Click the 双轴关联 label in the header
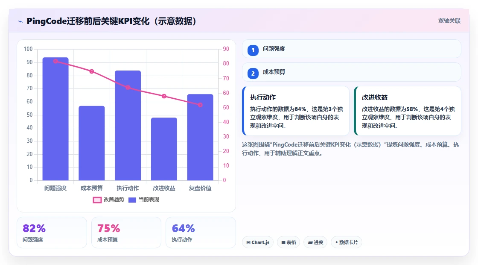Screen dimensions: 478x265 (449, 21)
